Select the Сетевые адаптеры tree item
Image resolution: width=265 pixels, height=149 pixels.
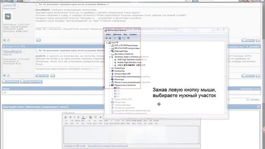(122, 105)
